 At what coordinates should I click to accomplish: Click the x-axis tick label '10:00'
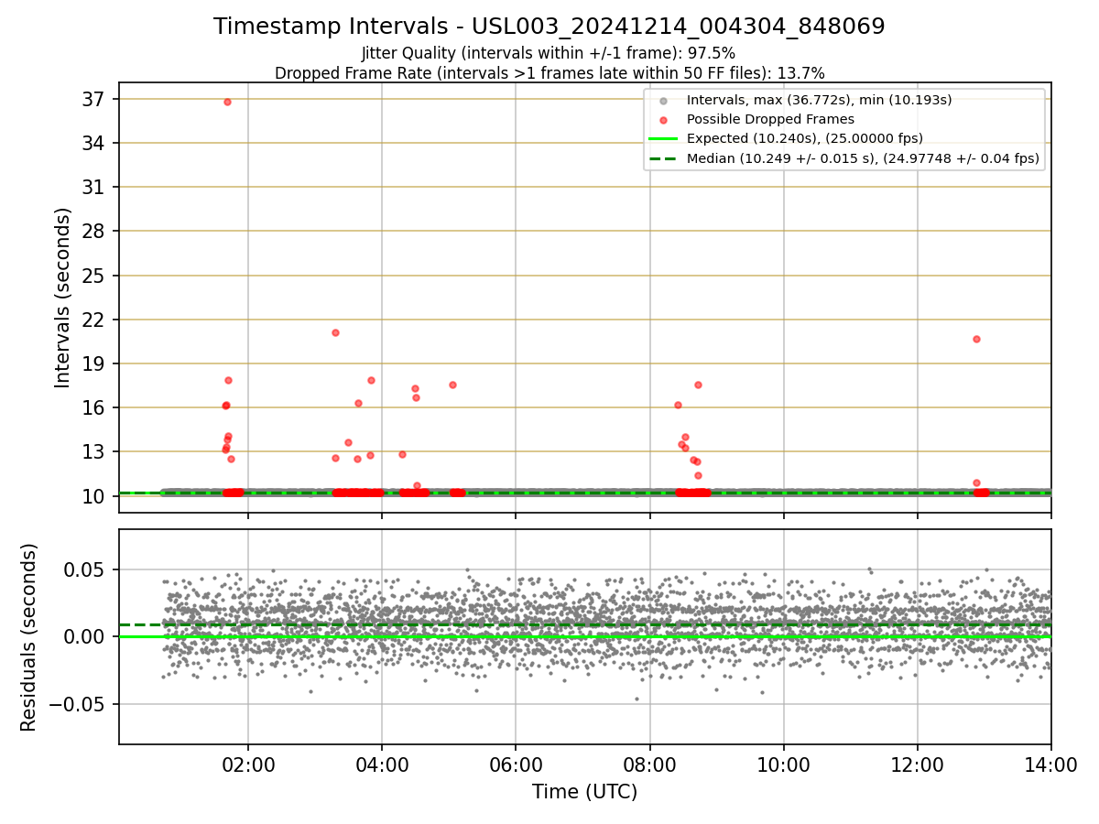point(783,765)
